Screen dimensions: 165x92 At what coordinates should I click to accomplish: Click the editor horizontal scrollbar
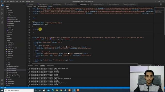tap(85, 63)
